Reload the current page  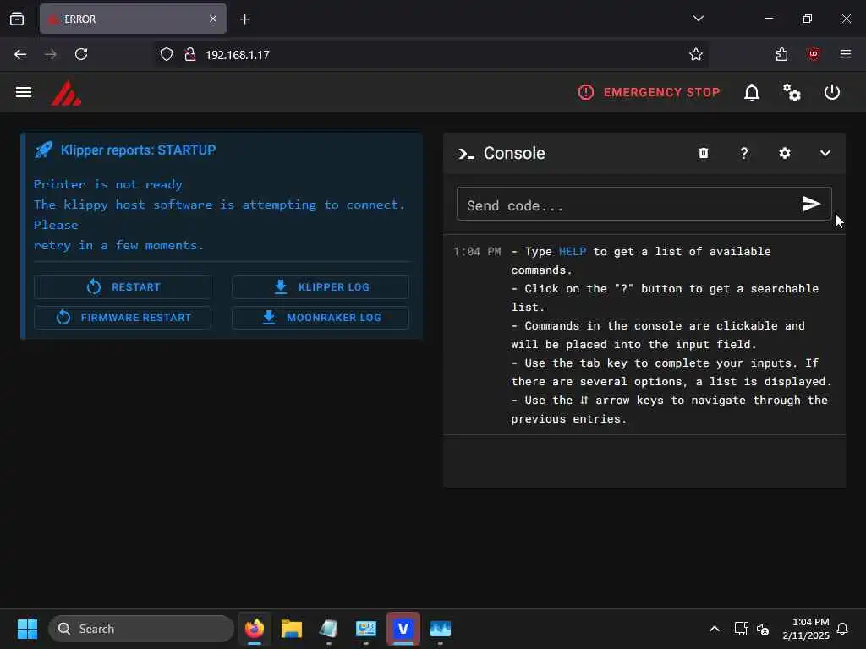click(x=81, y=54)
